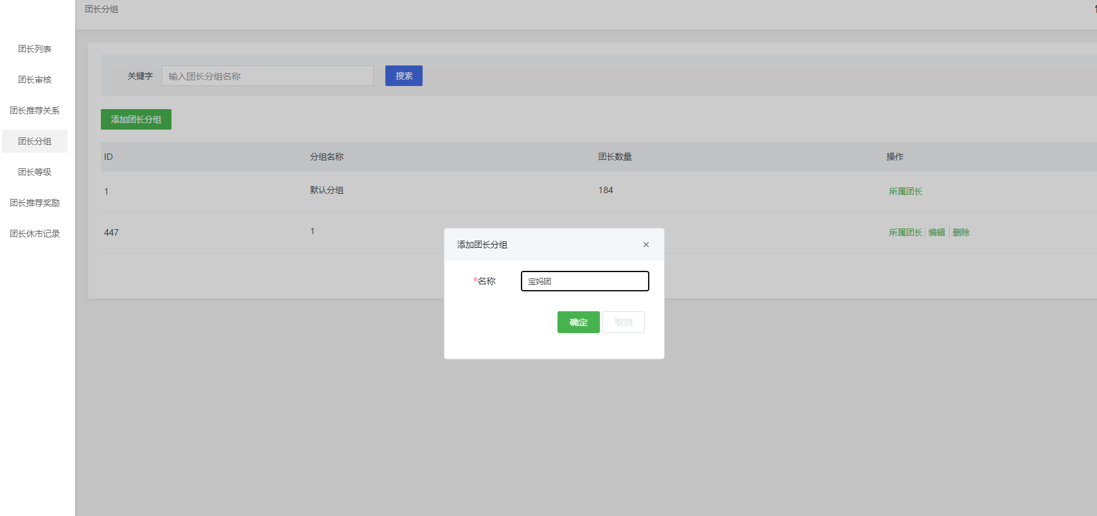Click the 关键字 group name search field
Viewport: 1097px width, 516px height.
point(267,76)
